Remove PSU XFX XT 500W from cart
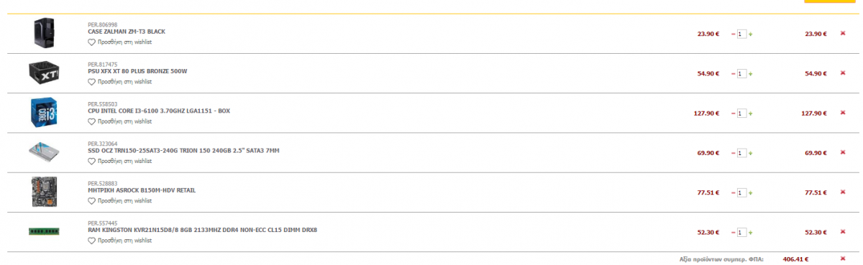 click(x=843, y=73)
